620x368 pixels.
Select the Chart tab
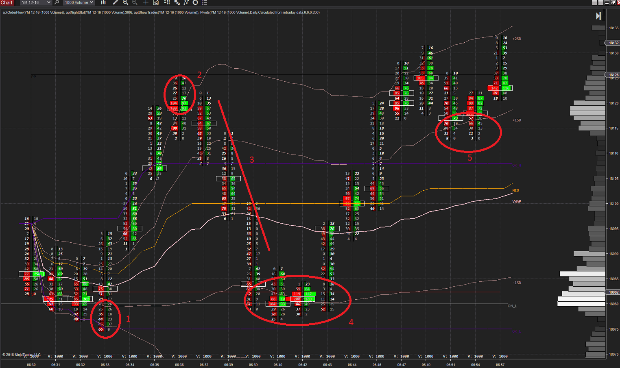point(7,2)
